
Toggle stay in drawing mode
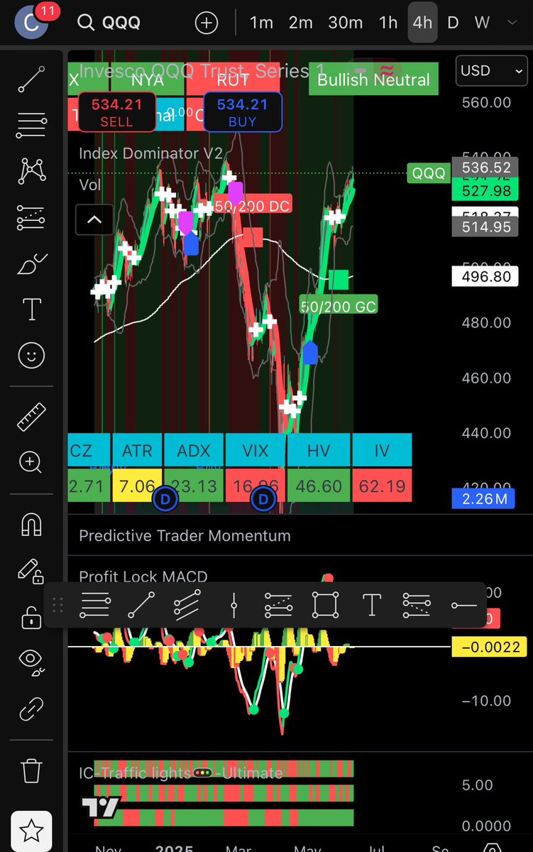tap(31, 571)
